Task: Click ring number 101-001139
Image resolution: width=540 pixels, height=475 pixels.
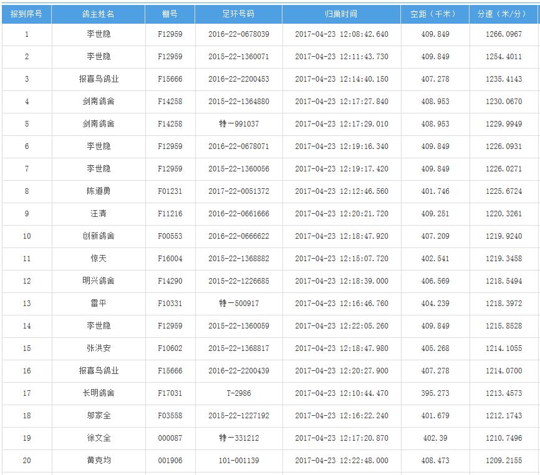Action: click(238, 461)
